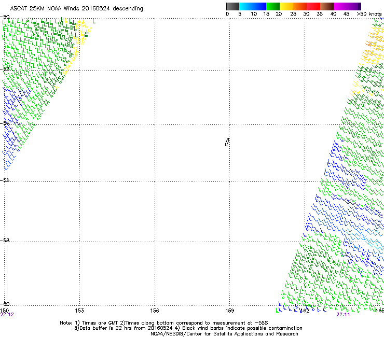Screen dimensions: 384x337
Task: Select the longitude label "156"
Action: coord(155,311)
